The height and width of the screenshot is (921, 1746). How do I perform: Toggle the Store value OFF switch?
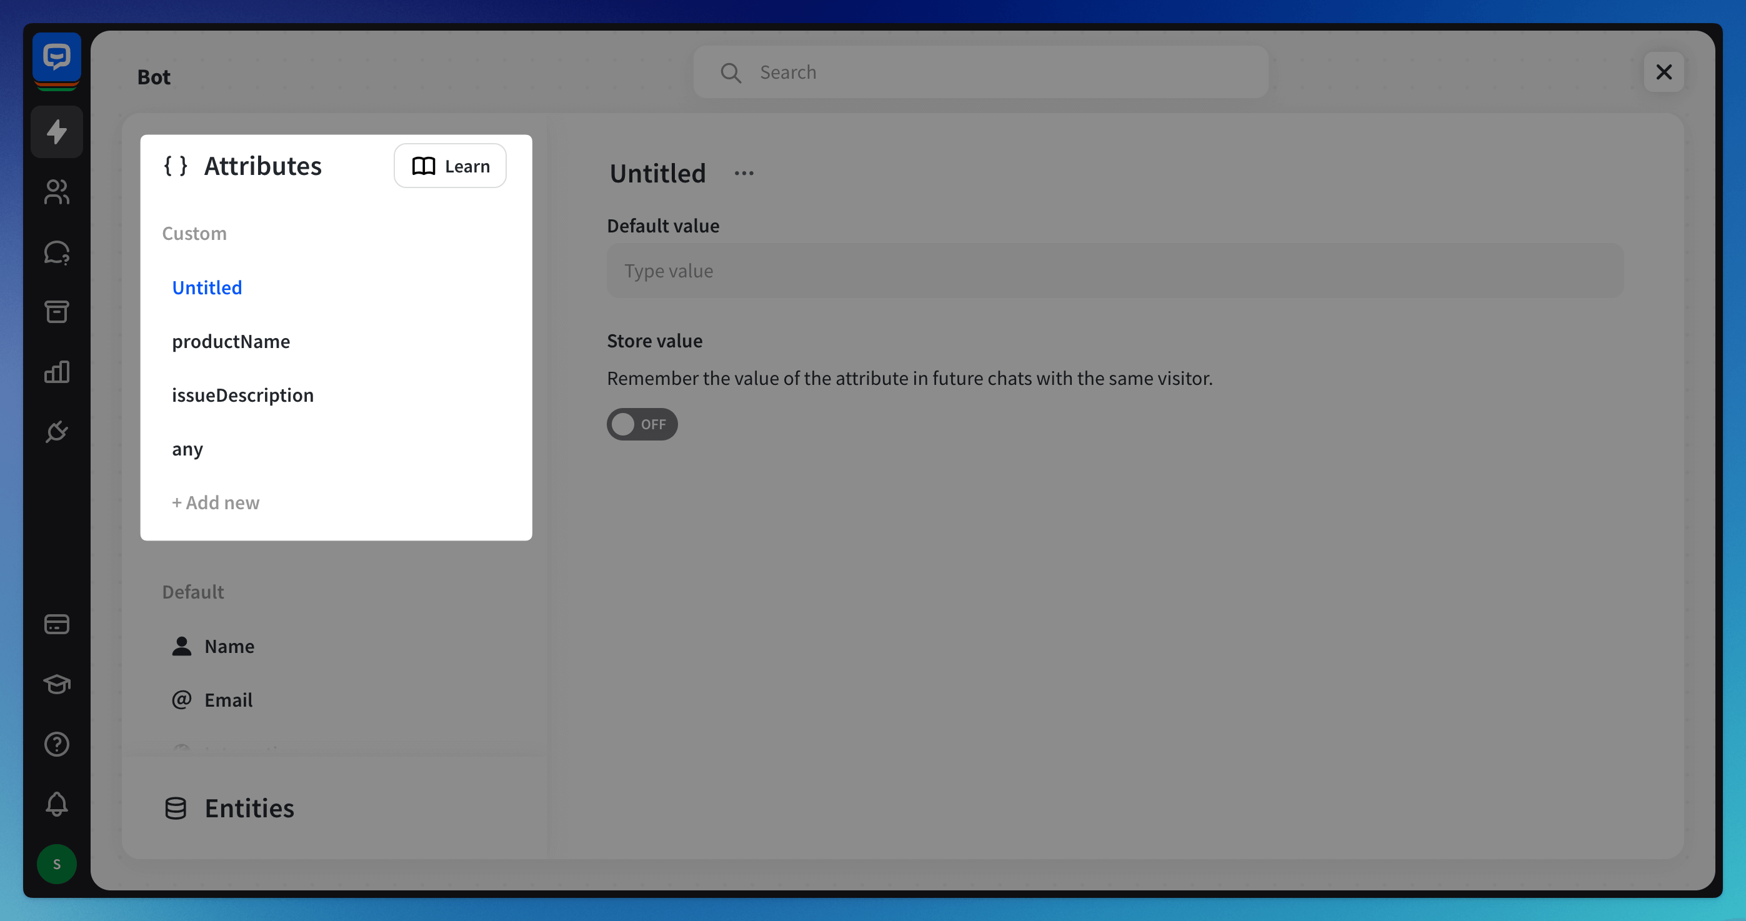pos(641,424)
